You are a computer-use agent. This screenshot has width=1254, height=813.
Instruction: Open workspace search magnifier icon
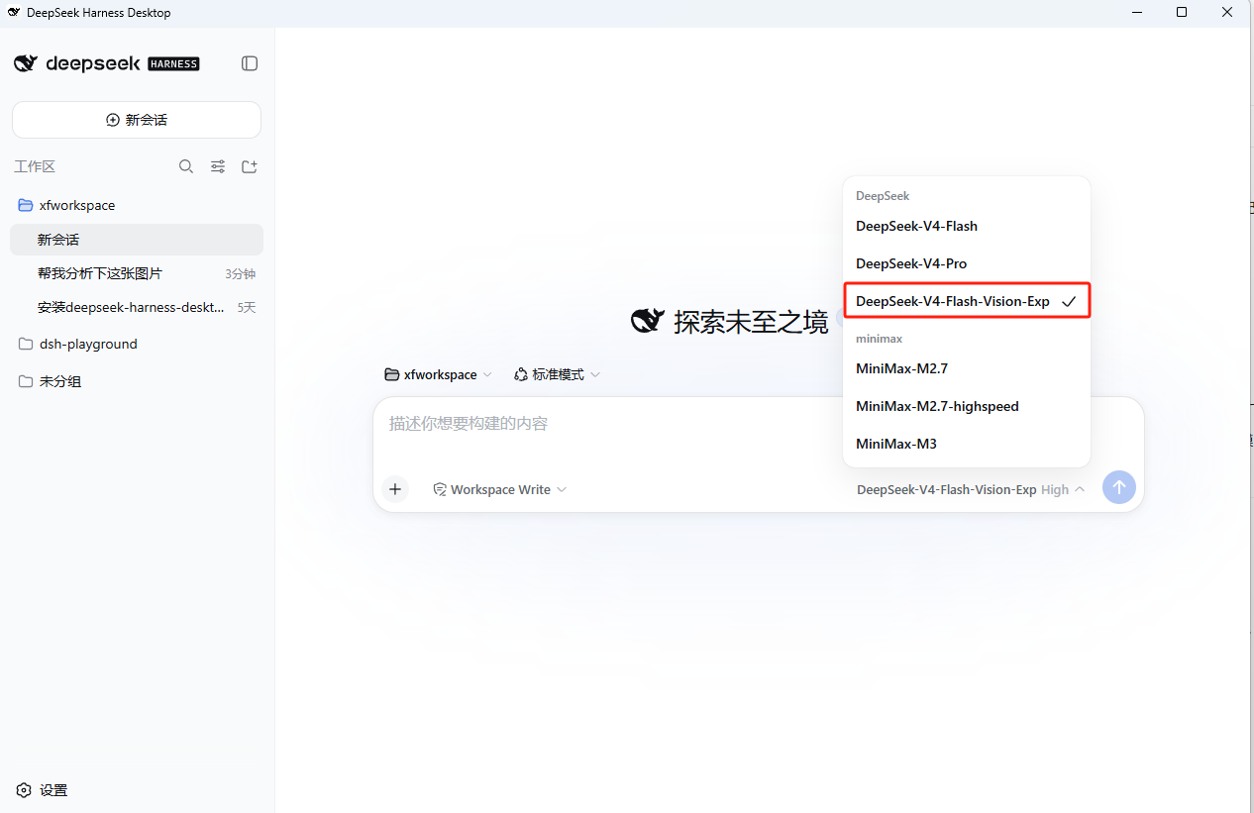coord(185,166)
